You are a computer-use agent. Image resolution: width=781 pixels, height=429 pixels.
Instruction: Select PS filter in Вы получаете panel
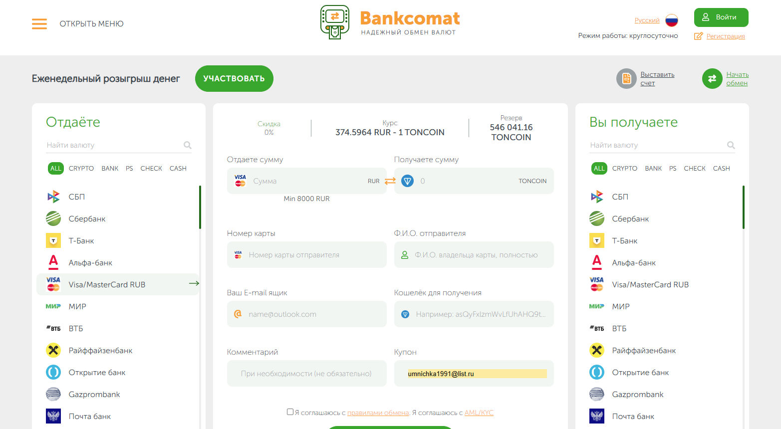pos(673,169)
